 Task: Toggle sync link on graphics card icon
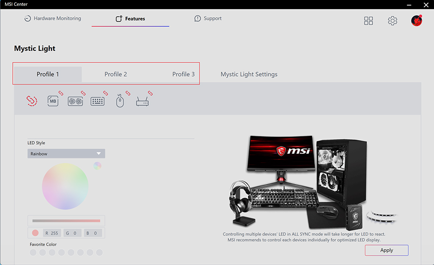[x=83, y=93]
